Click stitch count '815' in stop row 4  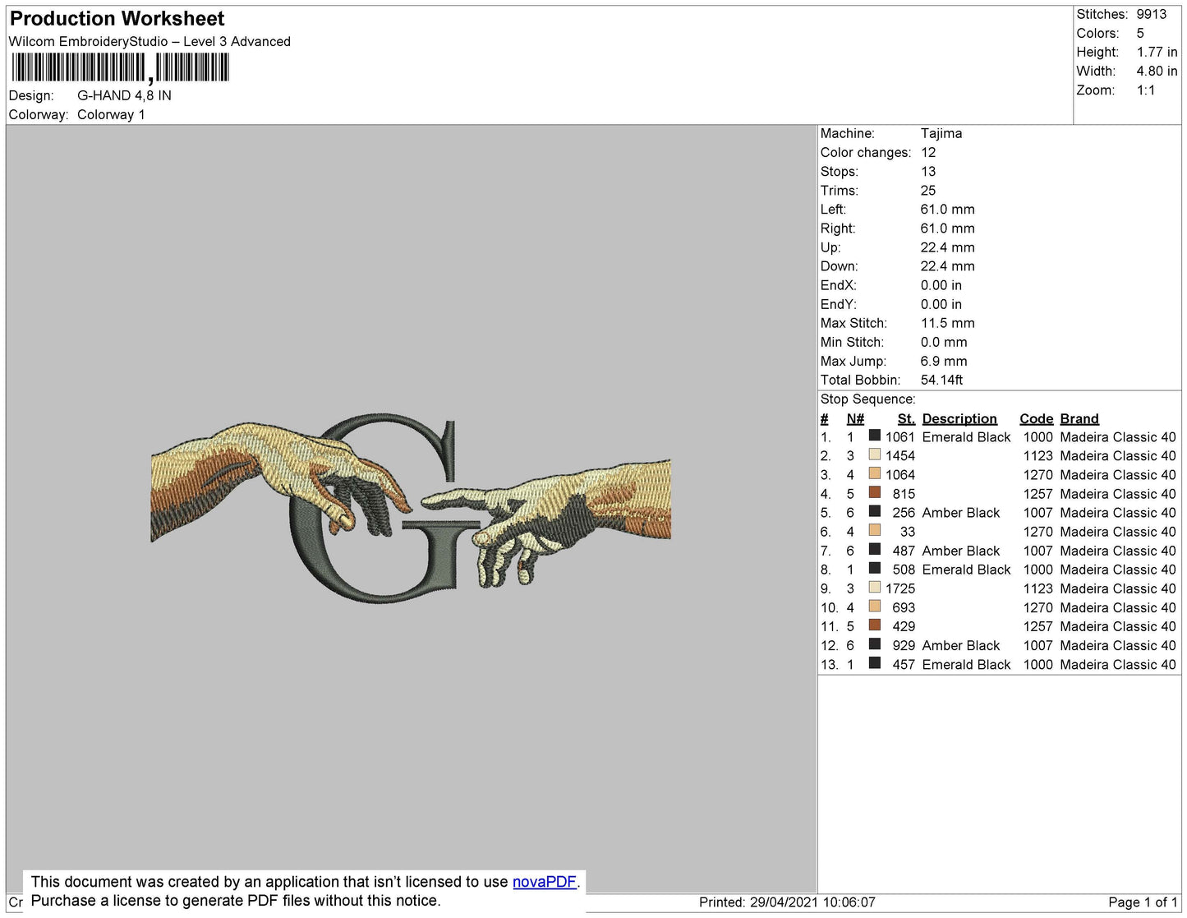pos(904,494)
